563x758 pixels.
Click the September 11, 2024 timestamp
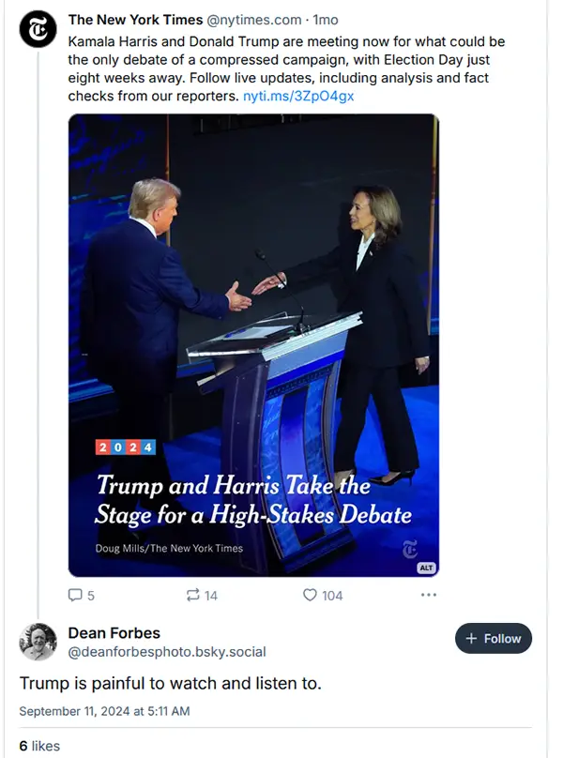[x=104, y=711]
